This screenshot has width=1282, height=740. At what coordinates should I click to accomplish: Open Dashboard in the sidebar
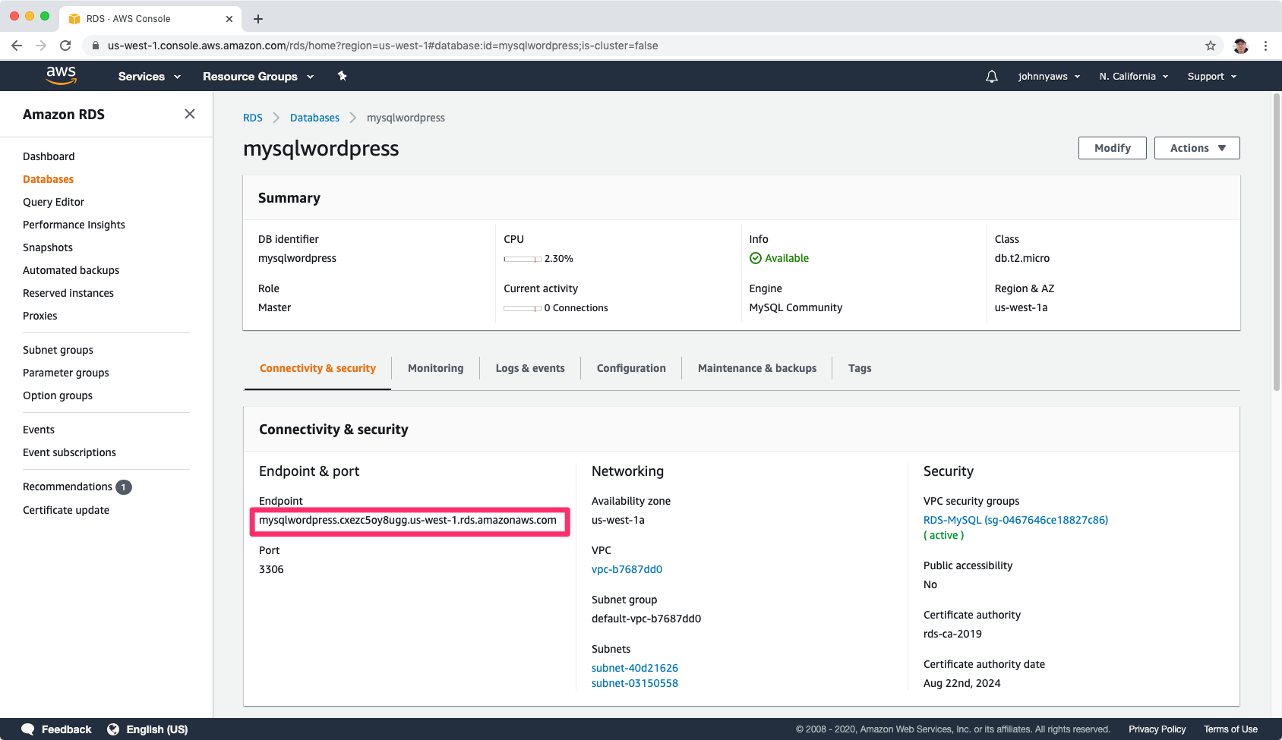pyautogui.click(x=49, y=156)
